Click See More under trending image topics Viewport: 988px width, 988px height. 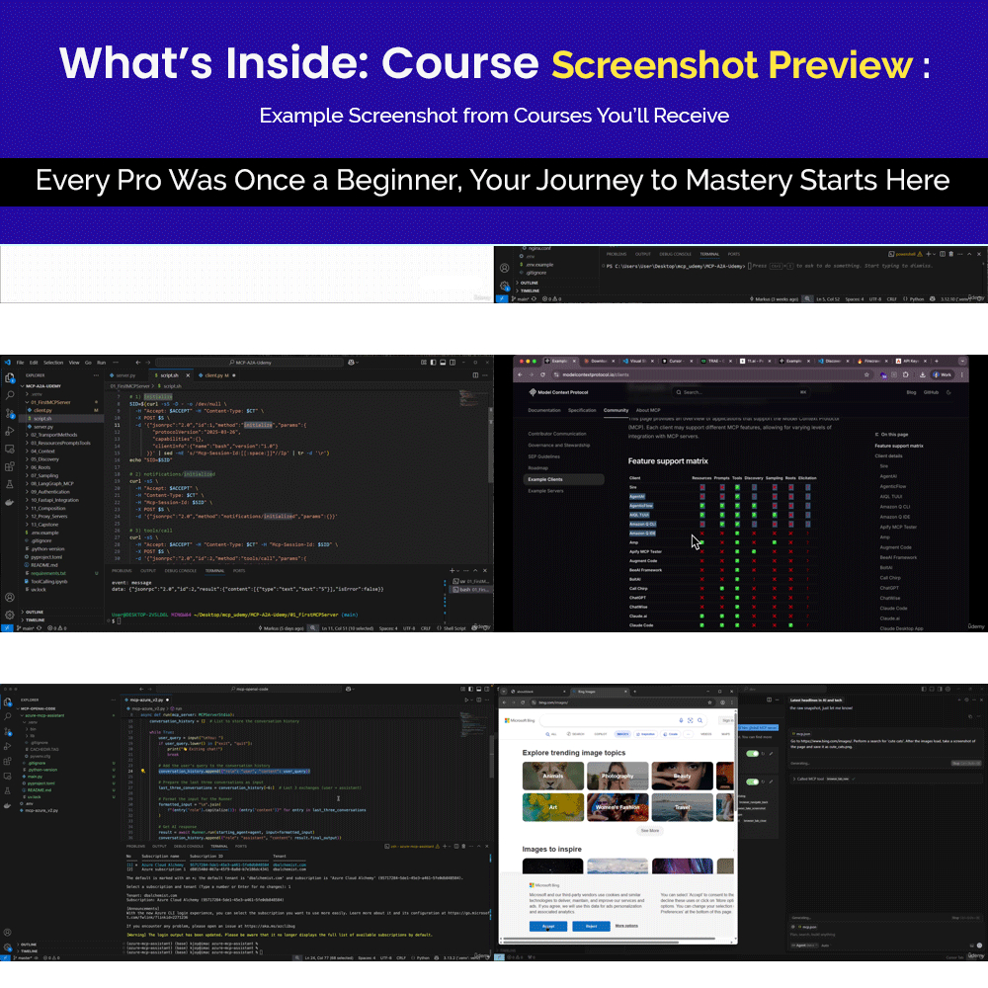coord(650,831)
